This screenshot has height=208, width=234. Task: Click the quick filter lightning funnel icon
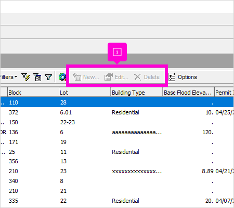coord(25,77)
